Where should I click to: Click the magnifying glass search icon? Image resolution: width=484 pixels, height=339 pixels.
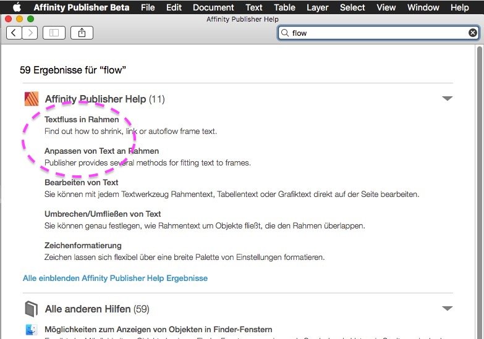[285, 33]
